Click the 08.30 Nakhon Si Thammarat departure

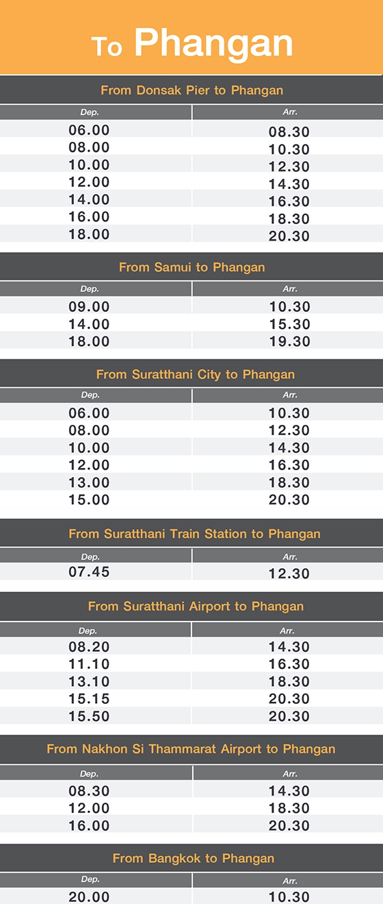[x=89, y=791]
